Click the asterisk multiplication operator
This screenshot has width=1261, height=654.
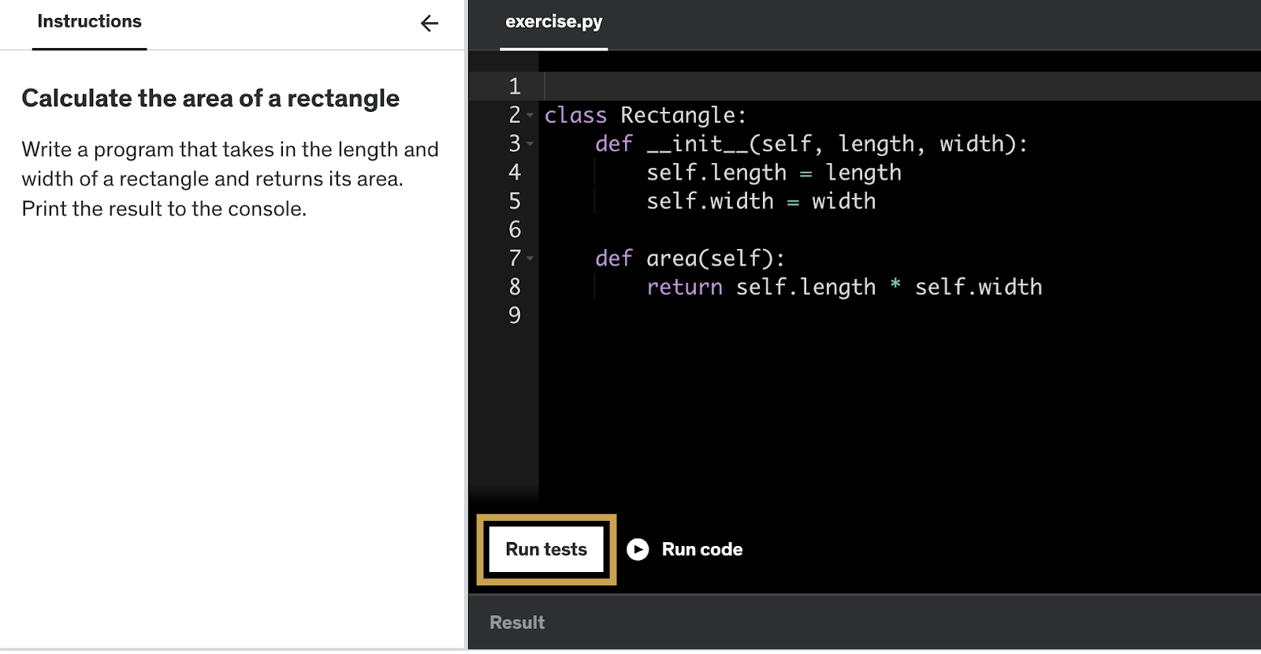point(895,285)
